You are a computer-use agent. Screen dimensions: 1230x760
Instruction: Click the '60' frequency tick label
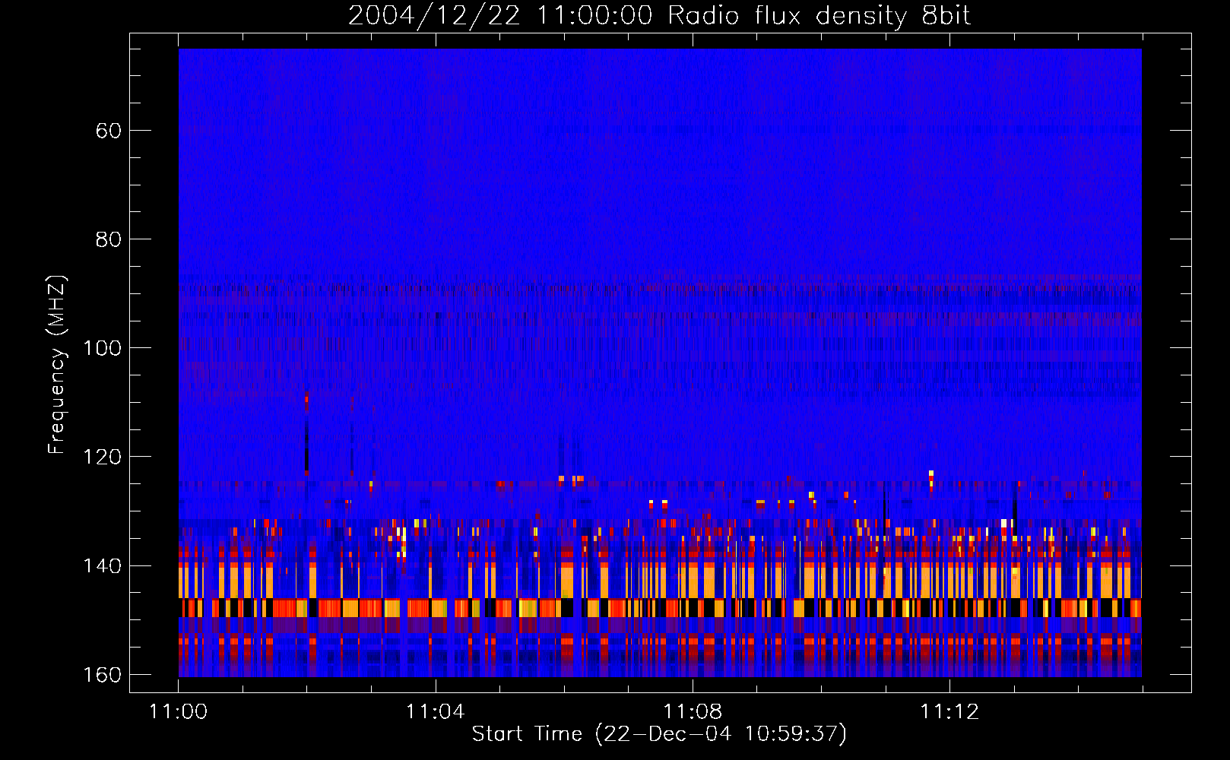pos(108,131)
